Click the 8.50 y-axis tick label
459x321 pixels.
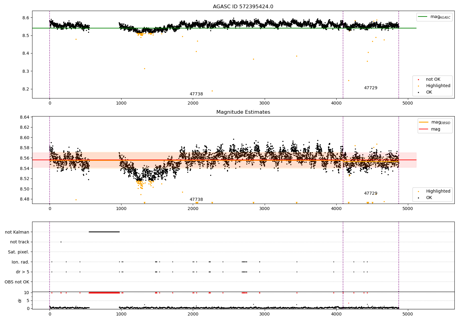(x=24, y=189)
